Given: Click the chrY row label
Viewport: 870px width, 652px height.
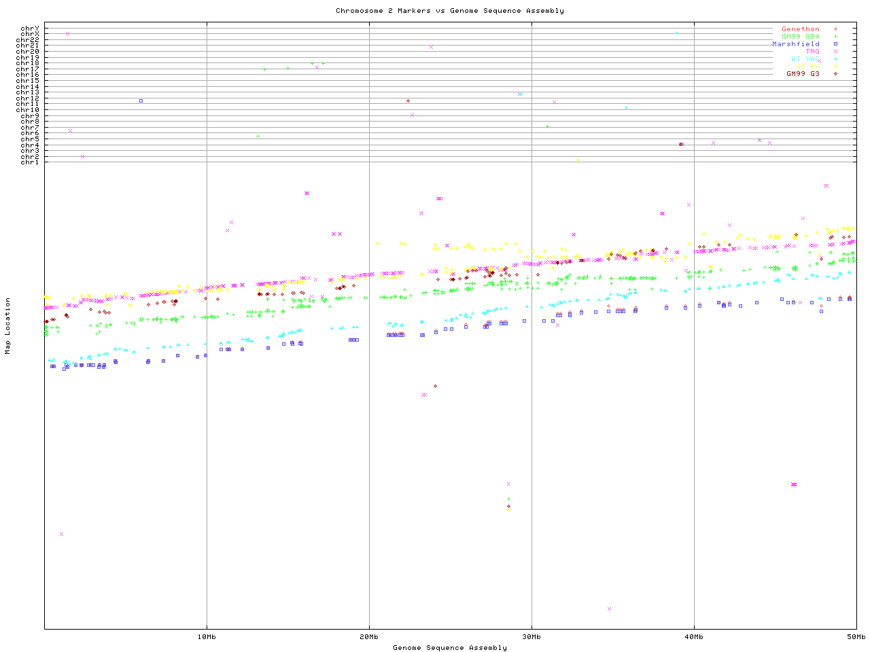Looking at the screenshot, I should 30,29.
